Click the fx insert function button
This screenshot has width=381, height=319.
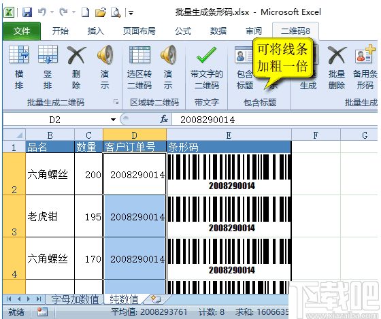click(164, 119)
